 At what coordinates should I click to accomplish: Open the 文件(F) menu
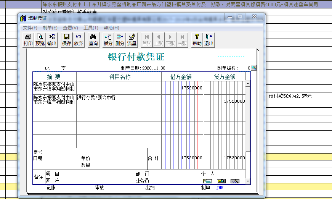tap(30, 28)
